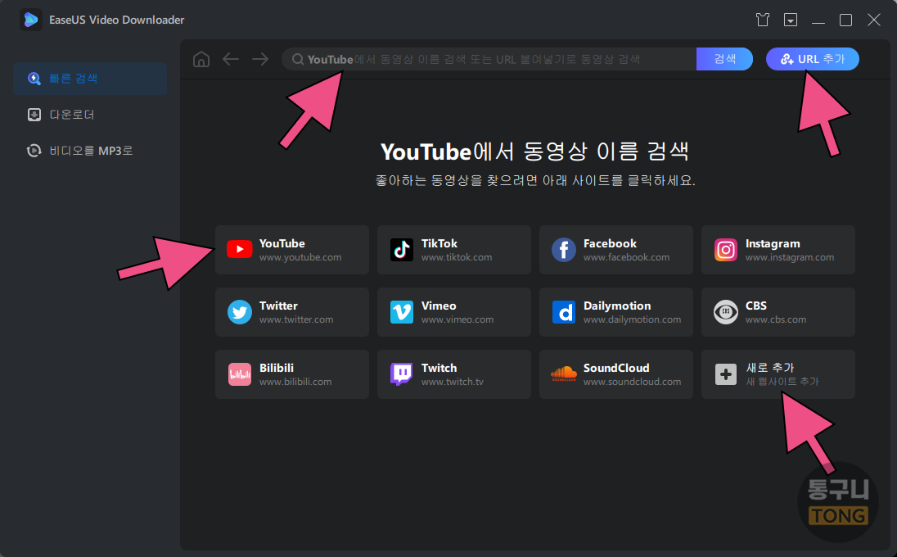Open the www.dailymotion.com site link
Image resolution: width=897 pixels, height=557 pixels.
pos(632,320)
